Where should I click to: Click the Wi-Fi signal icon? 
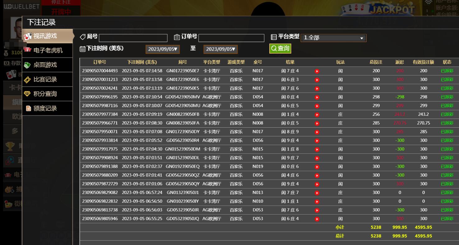429,2
